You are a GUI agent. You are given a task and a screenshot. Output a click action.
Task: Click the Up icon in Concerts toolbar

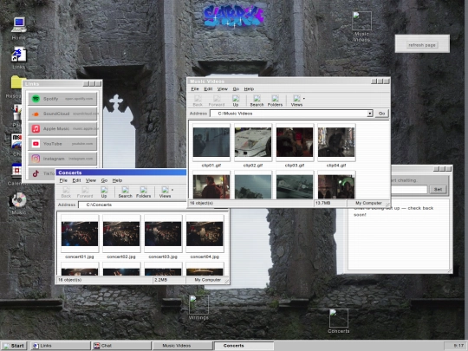coord(104,192)
